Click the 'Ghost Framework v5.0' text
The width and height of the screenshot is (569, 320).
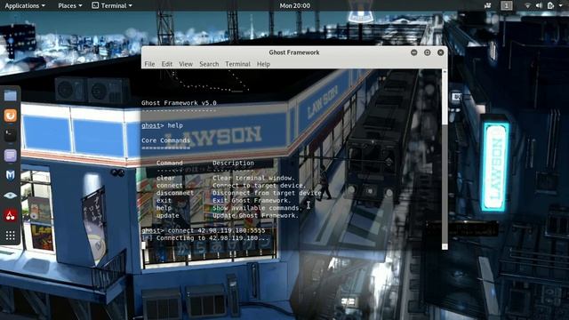point(179,103)
